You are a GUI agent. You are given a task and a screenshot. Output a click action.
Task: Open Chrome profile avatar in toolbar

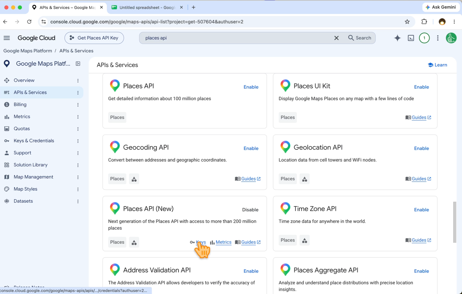click(442, 22)
